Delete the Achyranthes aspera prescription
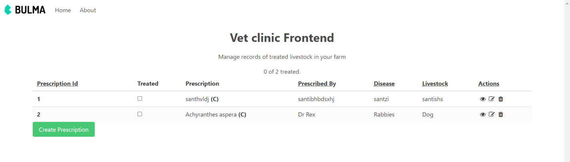Viewport: 570px width, 162px height. [500, 114]
